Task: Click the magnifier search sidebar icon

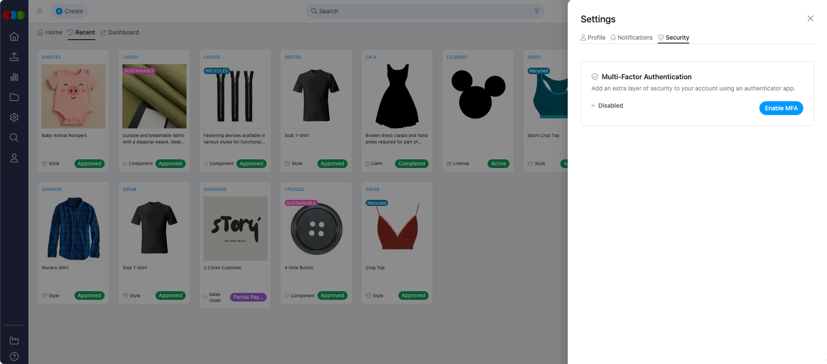Action: [x=14, y=138]
